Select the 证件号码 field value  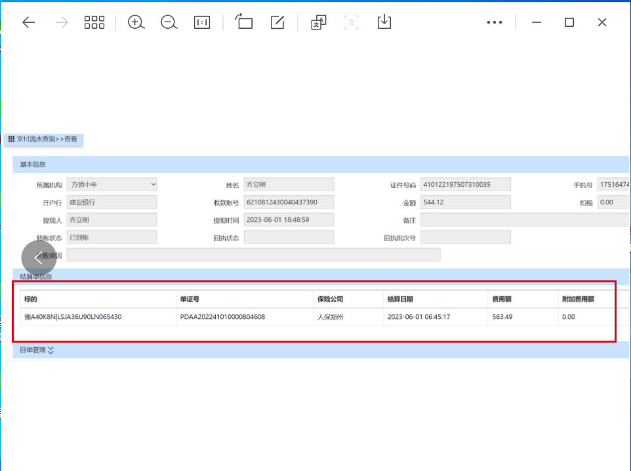click(465, 185)
